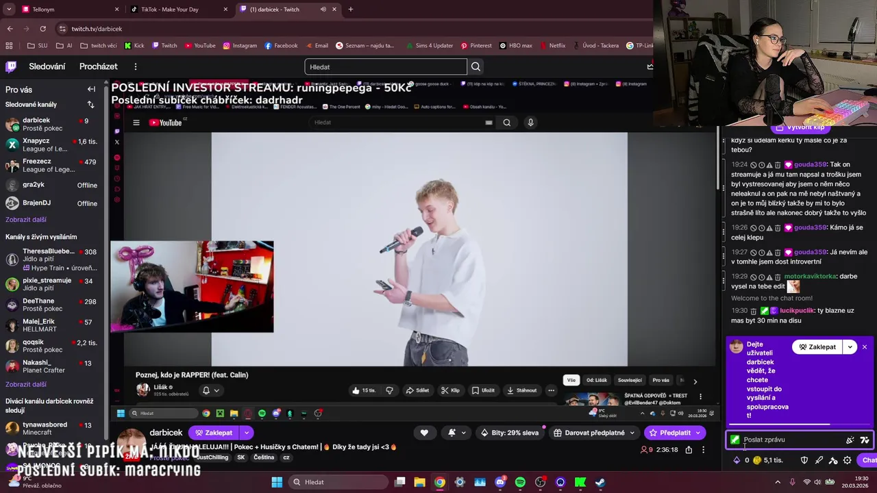Click the trash icon on 19:30 lucikpuclik message
Viewport: 877px width, 493px height.
click(x=753, y=311)
